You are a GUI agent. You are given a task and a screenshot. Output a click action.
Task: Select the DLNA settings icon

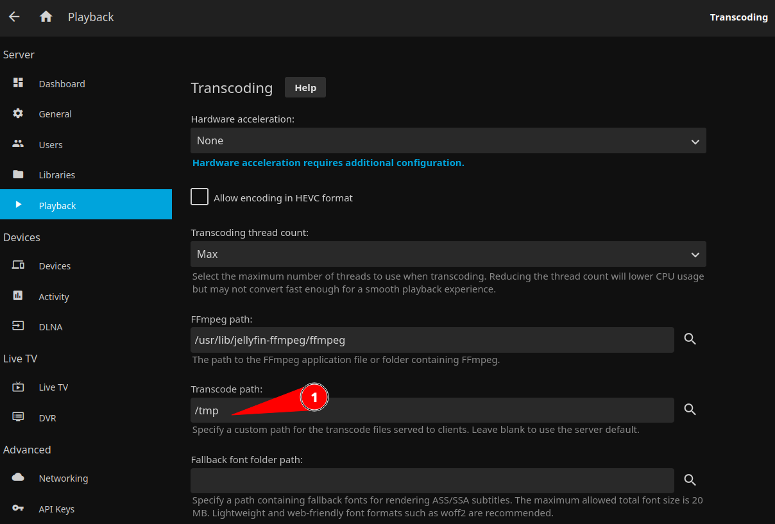click(x=17, y=326)
